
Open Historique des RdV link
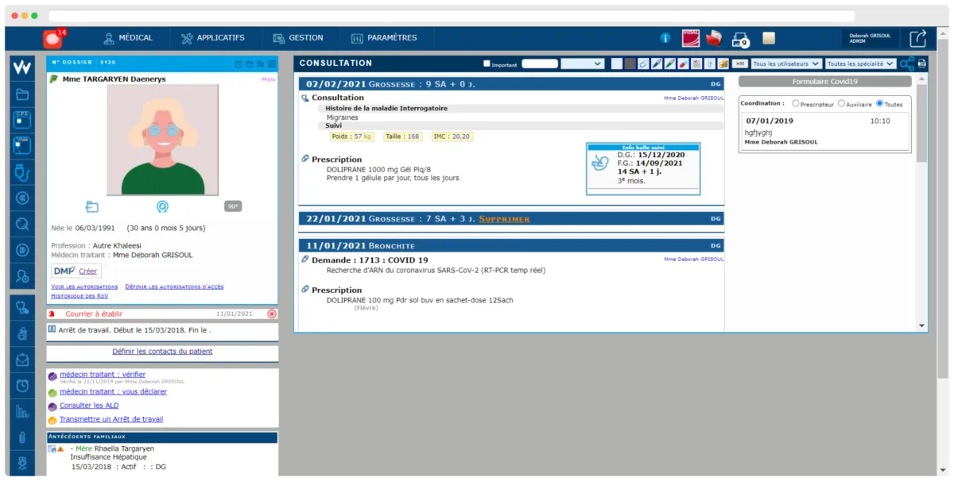point(79,296)
